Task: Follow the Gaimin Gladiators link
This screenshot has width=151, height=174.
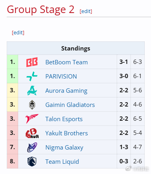Action: coord(70,105)
